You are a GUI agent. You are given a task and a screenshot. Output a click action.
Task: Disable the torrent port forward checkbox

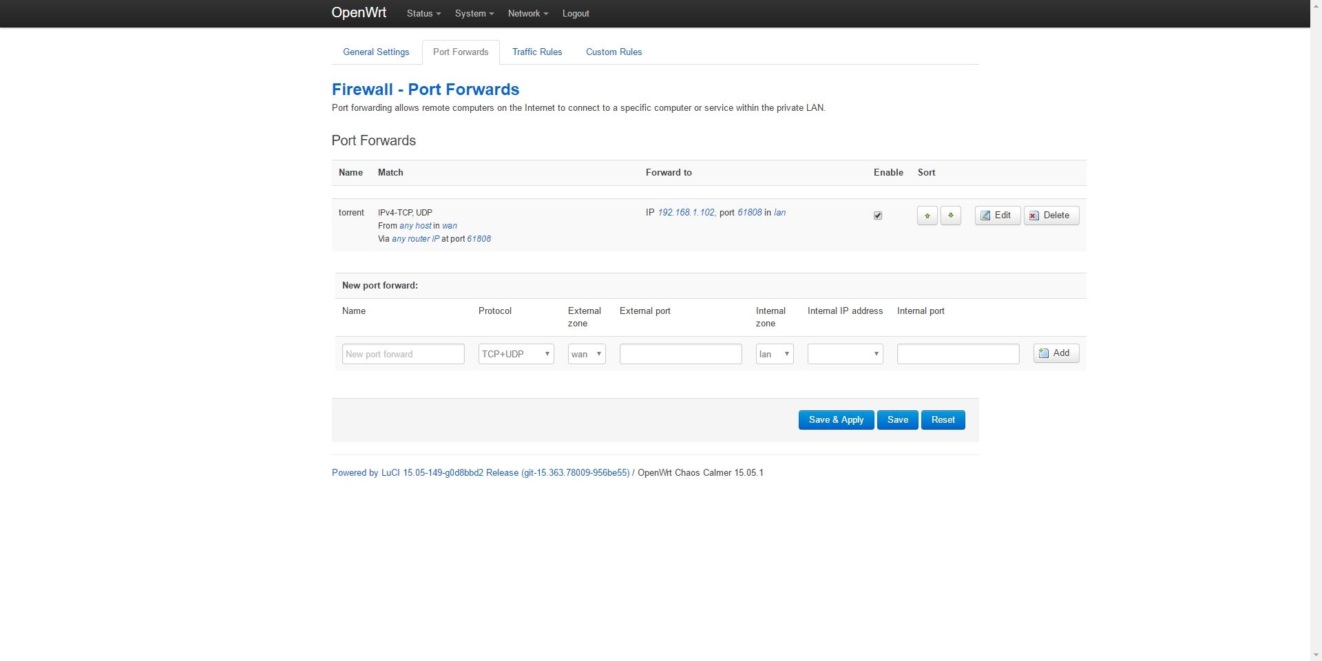(878, 216)
